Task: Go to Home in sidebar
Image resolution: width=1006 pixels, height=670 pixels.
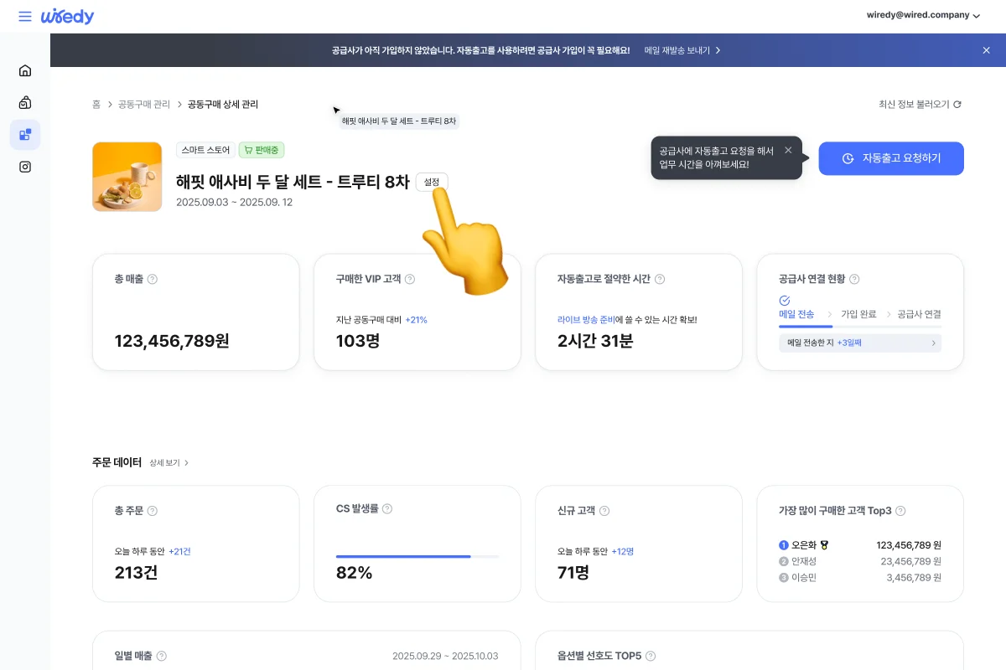Action: pos(25,70)
